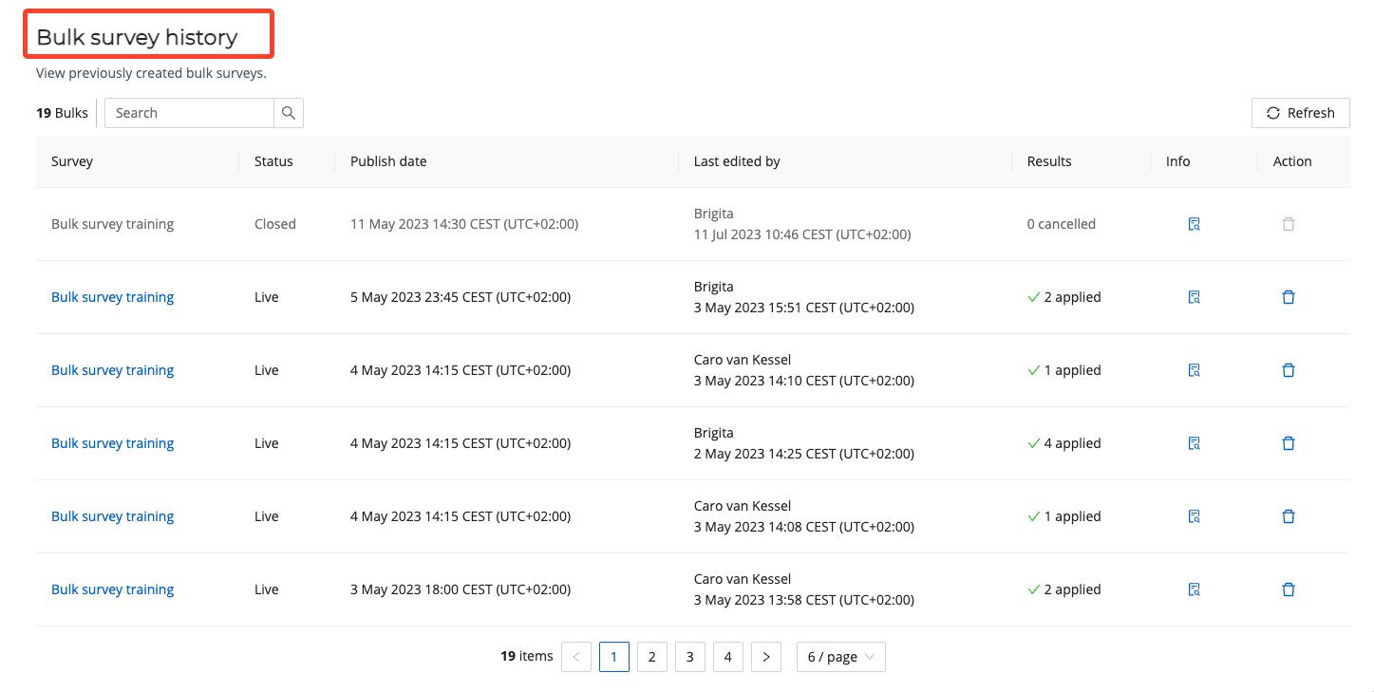1374x692 pixels.
Task: Select page 3 in pagination
Action: [689, 657]
